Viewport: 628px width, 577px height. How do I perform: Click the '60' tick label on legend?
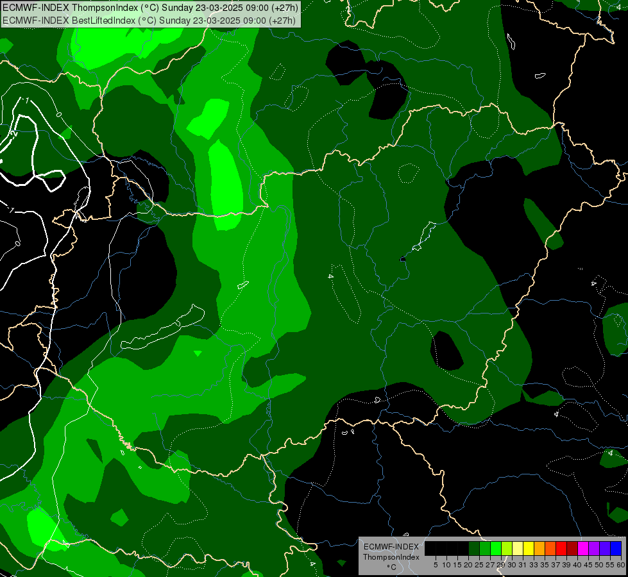[x=621, y=565]
